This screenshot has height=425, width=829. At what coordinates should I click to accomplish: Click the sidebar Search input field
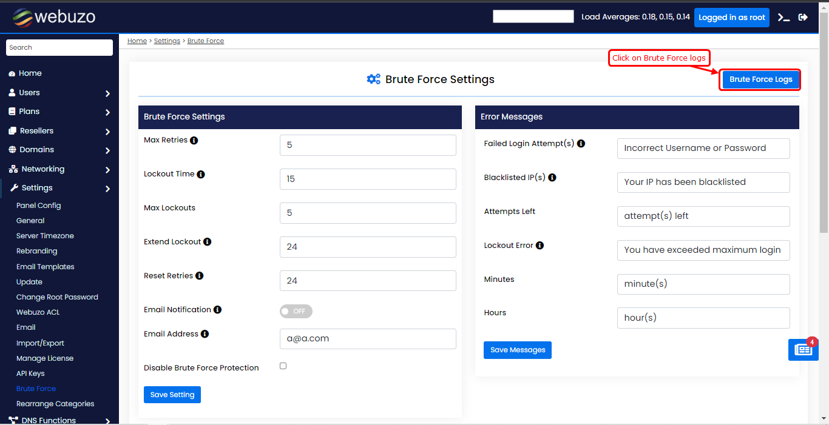59,47
